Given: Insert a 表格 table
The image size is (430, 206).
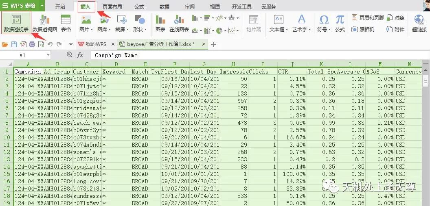Looking at the screenshot, I should [66, 23].
